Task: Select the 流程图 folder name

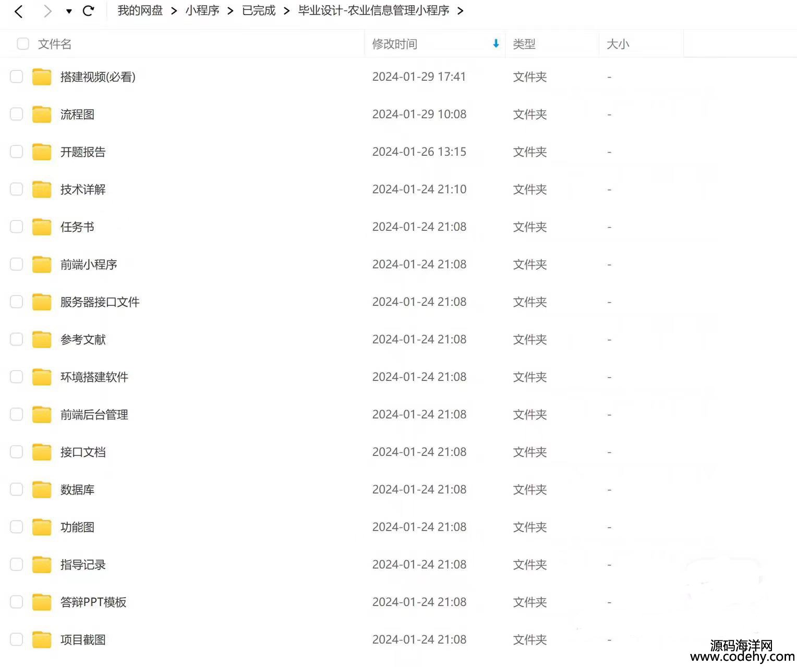Action: tap(77, 114)
